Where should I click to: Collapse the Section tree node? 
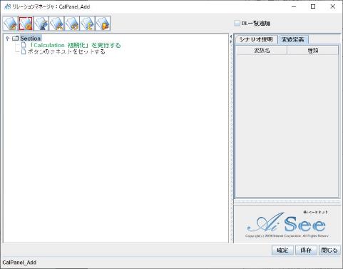(x=7, y=39)
